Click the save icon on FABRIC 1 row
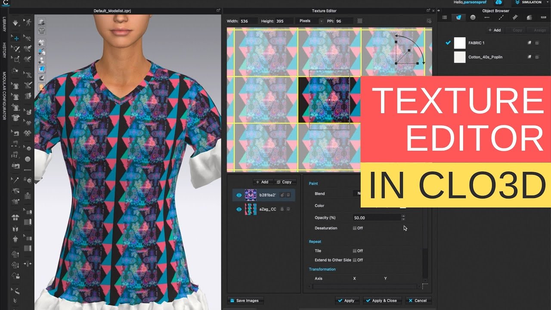The width and height of the screenshot is (551, 310). click(537, 43)
